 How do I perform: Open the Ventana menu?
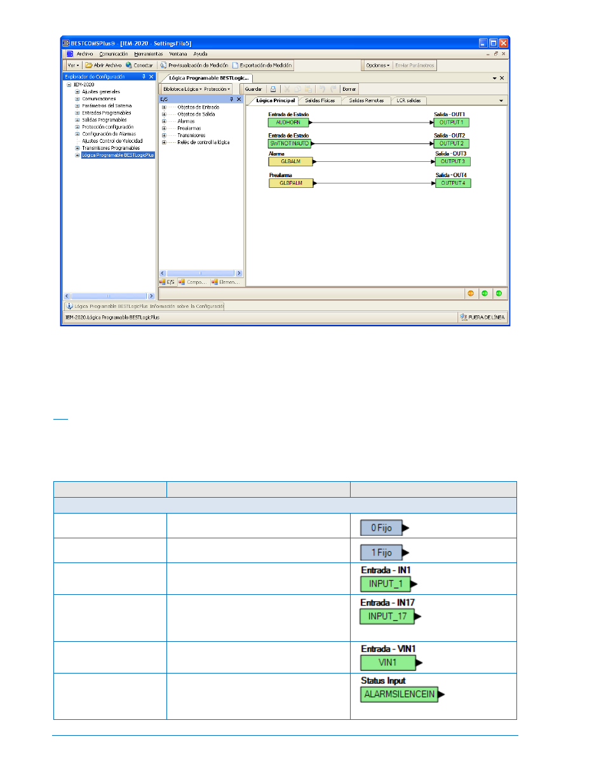pyautogui.click(x=178, y=54)
